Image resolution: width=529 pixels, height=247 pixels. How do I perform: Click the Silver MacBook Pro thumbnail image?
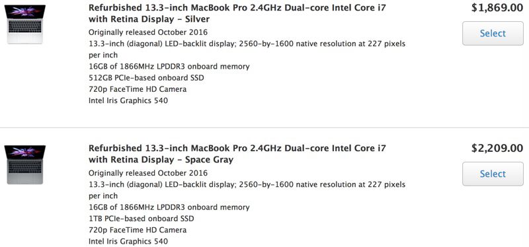25,24
